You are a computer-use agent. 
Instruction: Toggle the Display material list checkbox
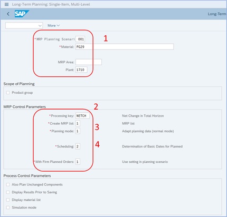tap(8, 200)
